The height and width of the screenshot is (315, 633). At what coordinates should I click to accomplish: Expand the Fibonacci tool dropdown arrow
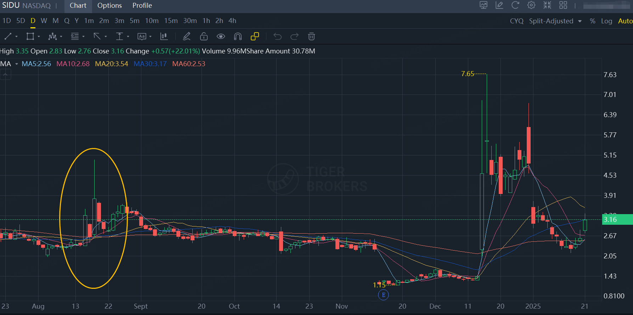83,36
